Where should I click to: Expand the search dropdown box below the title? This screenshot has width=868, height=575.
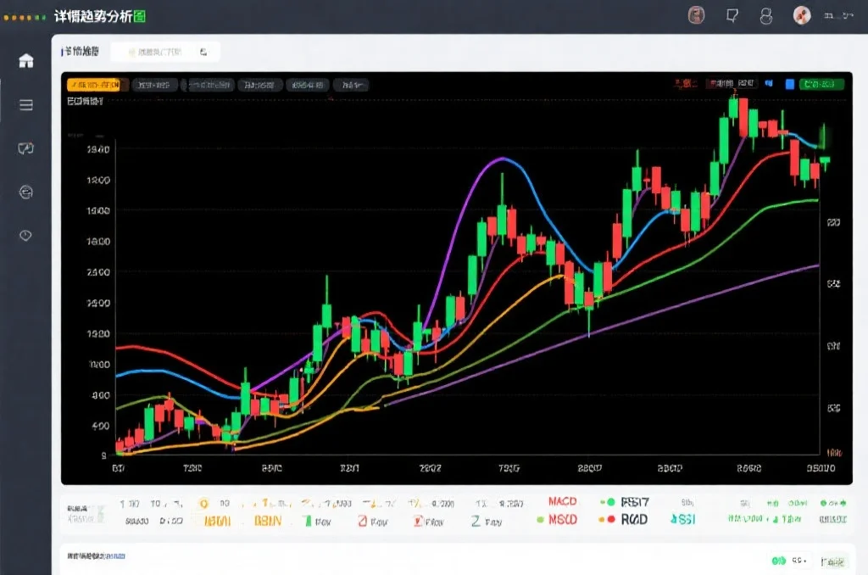165,52
